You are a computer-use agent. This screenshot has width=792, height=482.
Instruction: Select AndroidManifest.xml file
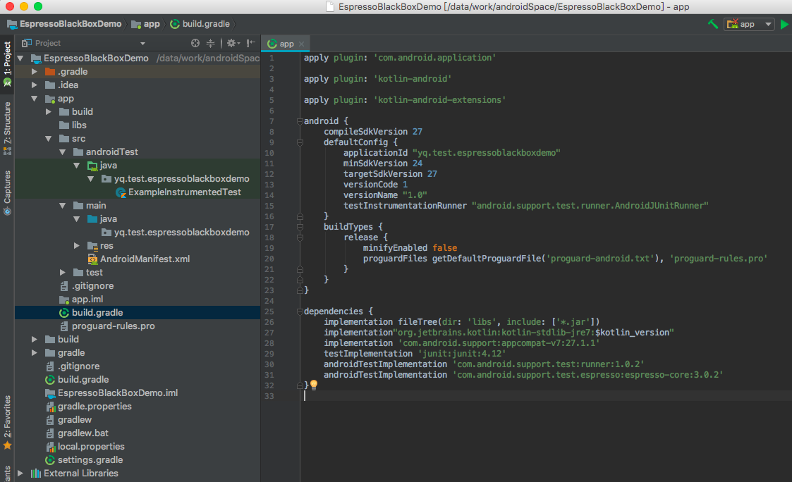145,259
